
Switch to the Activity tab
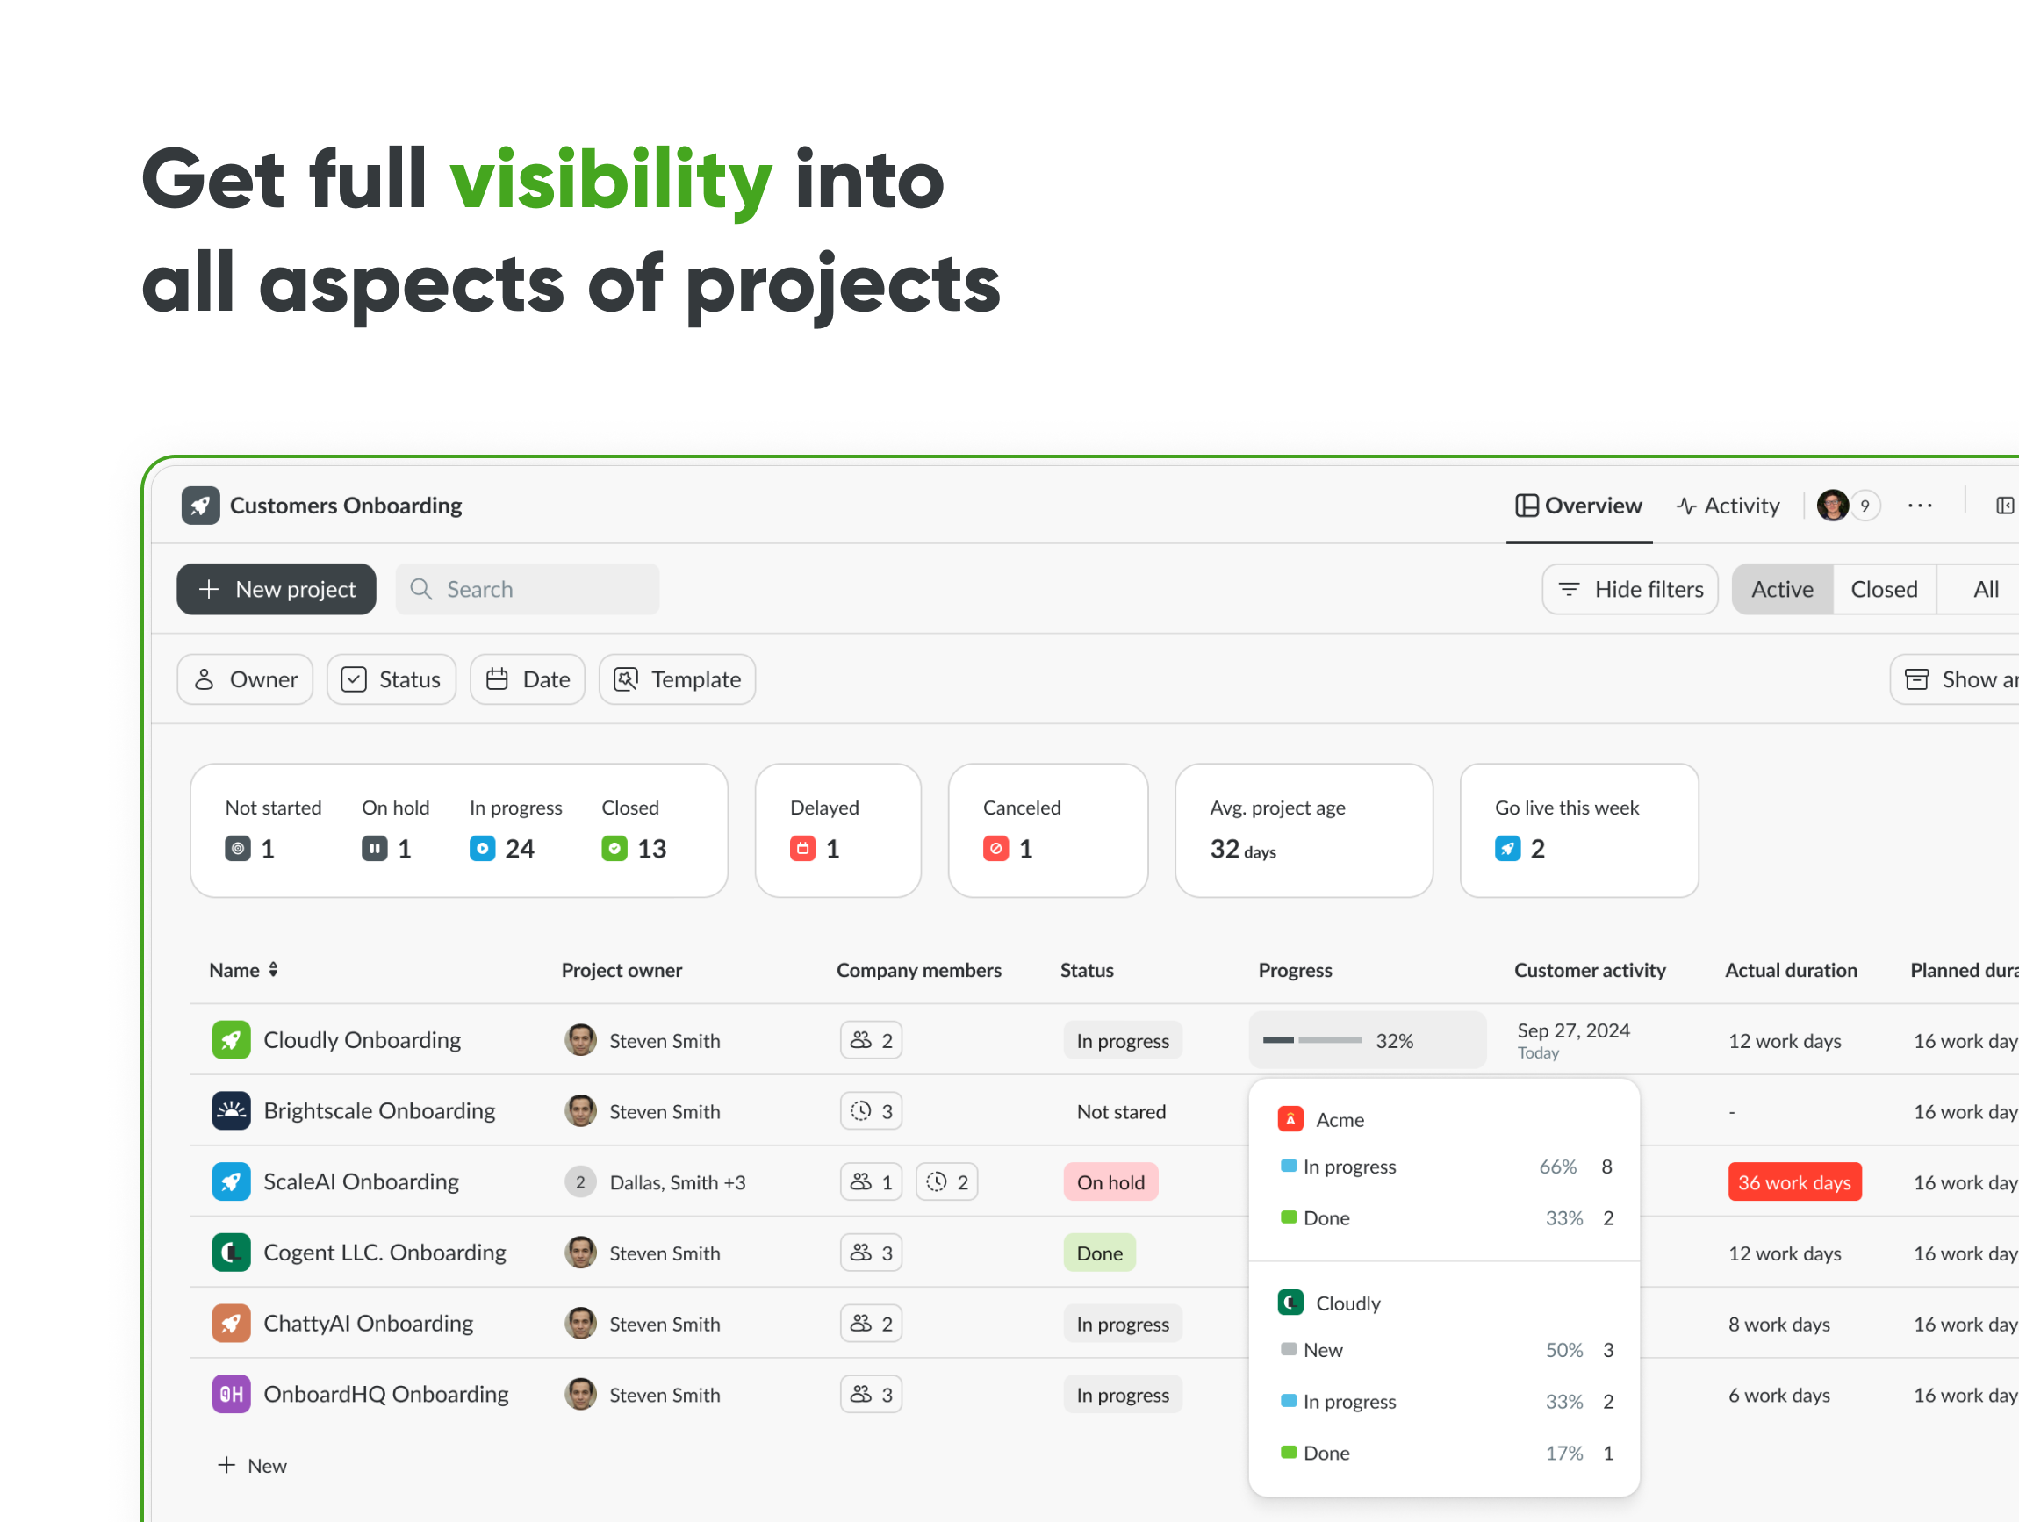[1728, 506]
